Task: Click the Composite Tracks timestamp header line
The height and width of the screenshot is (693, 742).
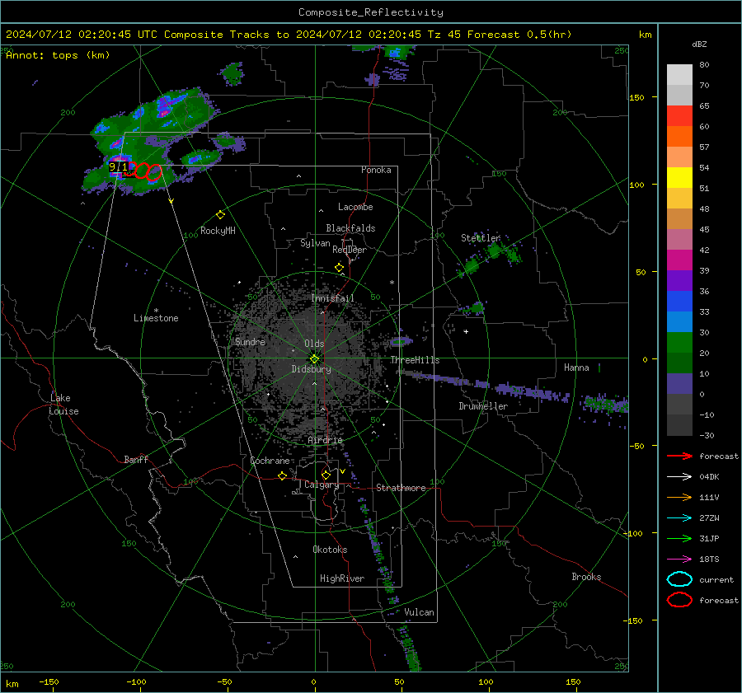Action: coord(289,35)
